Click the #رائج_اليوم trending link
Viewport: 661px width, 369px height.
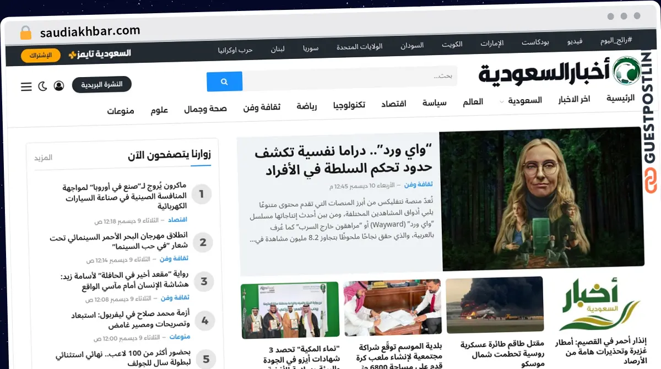tap(616, 40)
